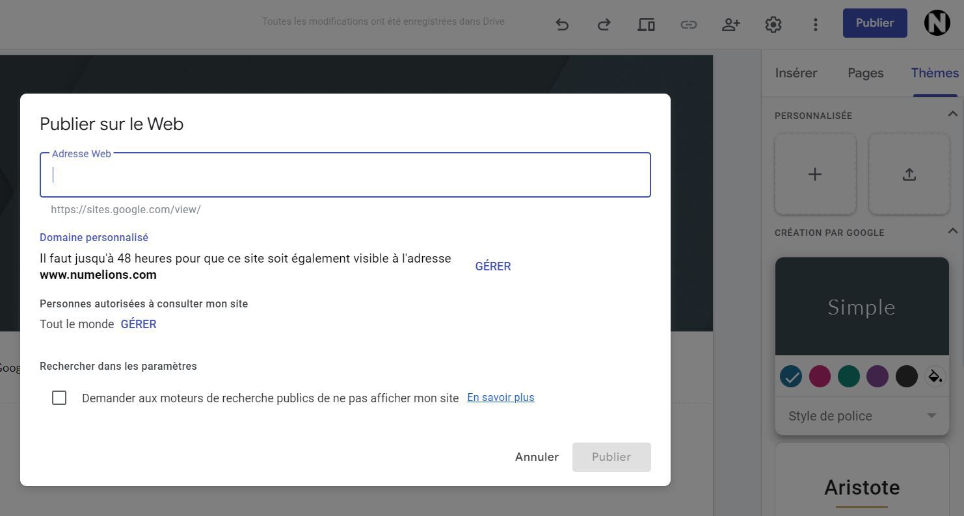Tick the hide from search engines checkbox

click(59, 398)
